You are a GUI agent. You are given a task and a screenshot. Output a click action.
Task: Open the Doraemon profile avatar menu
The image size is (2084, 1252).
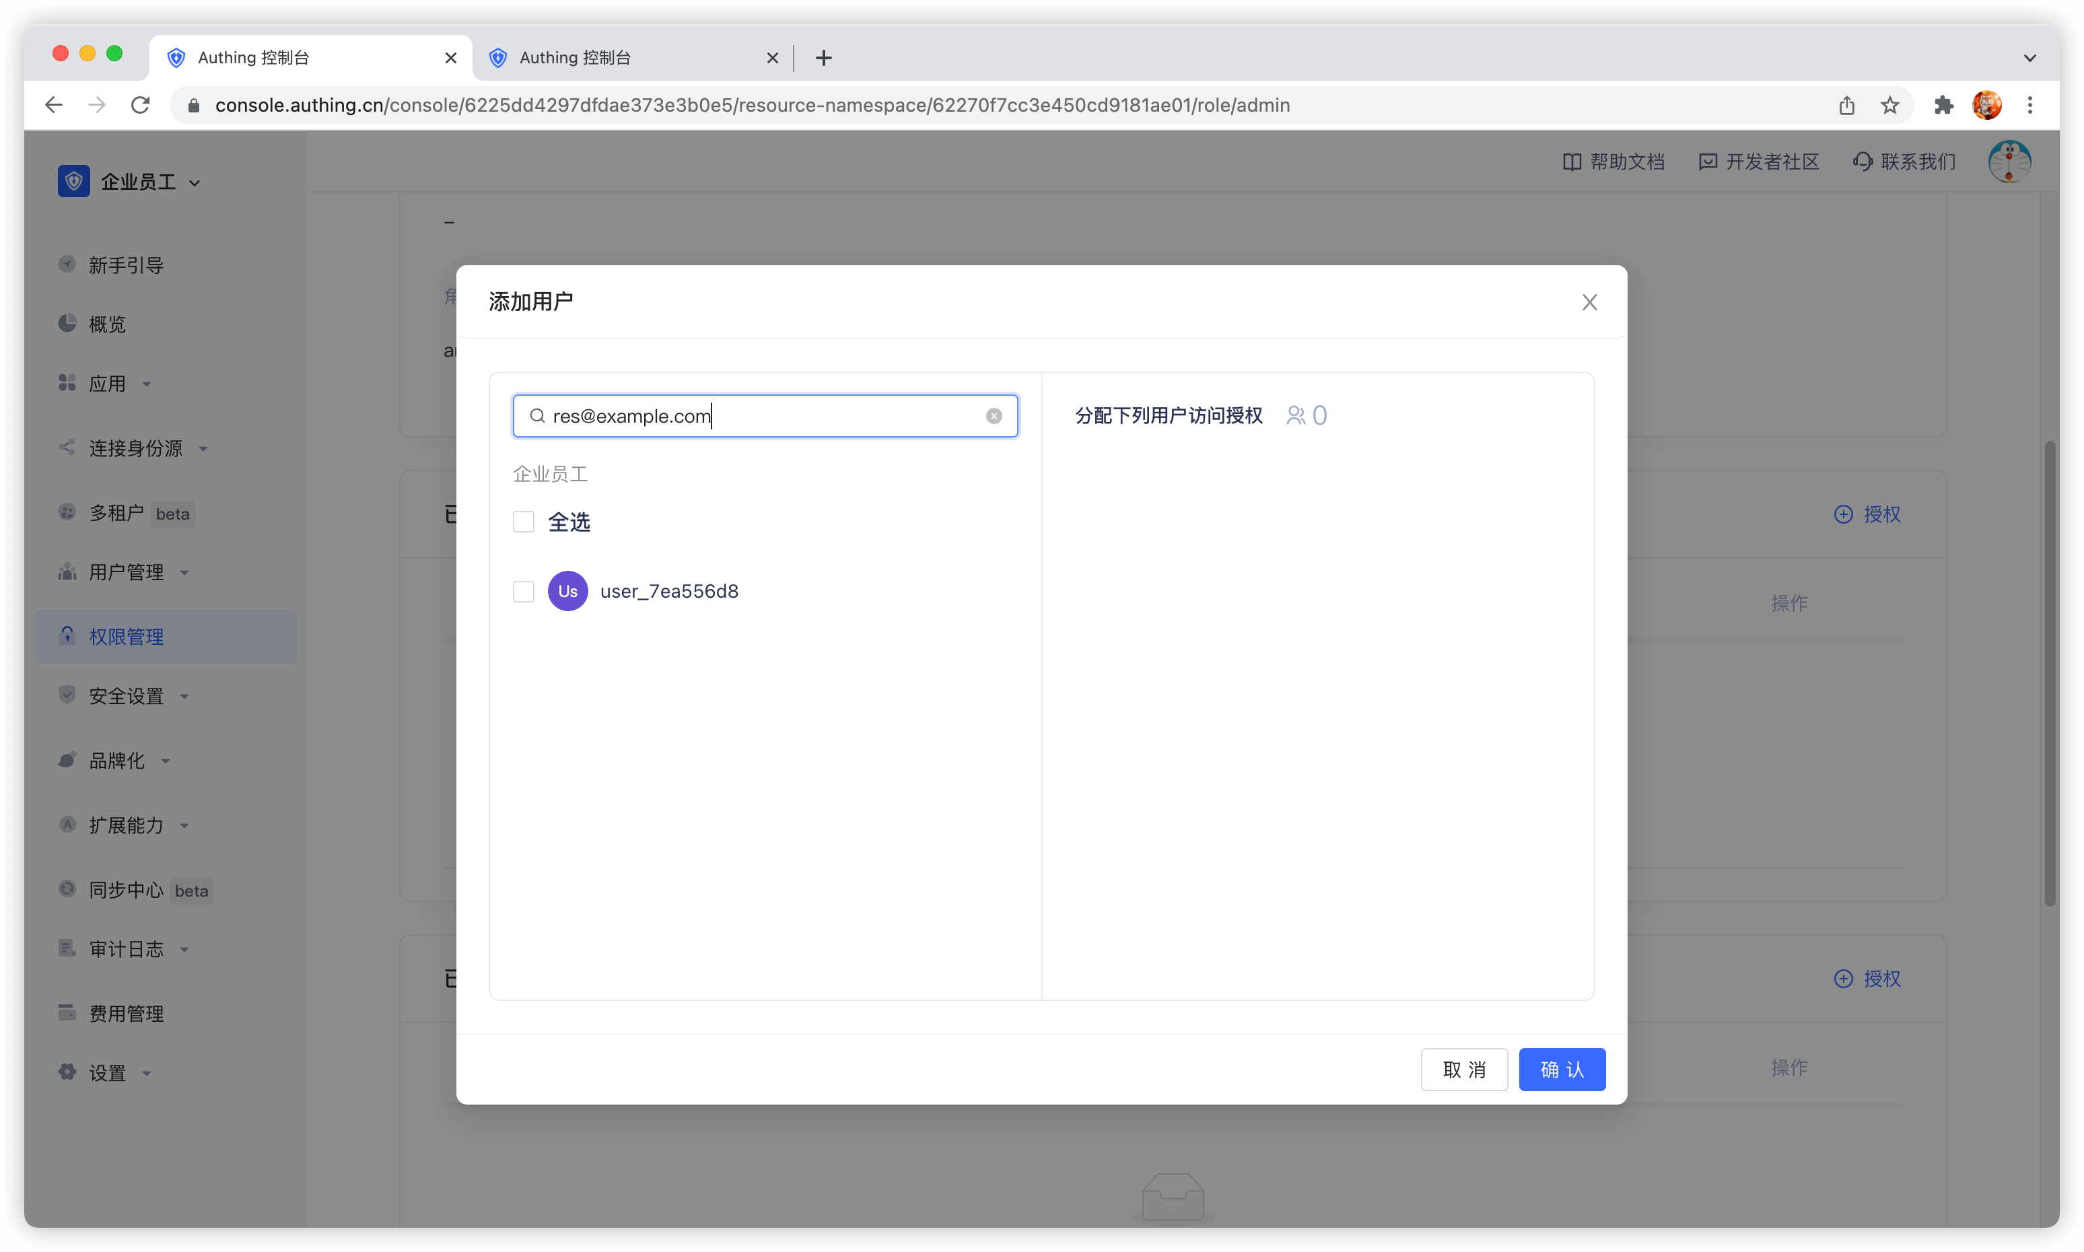[2009, 162]
